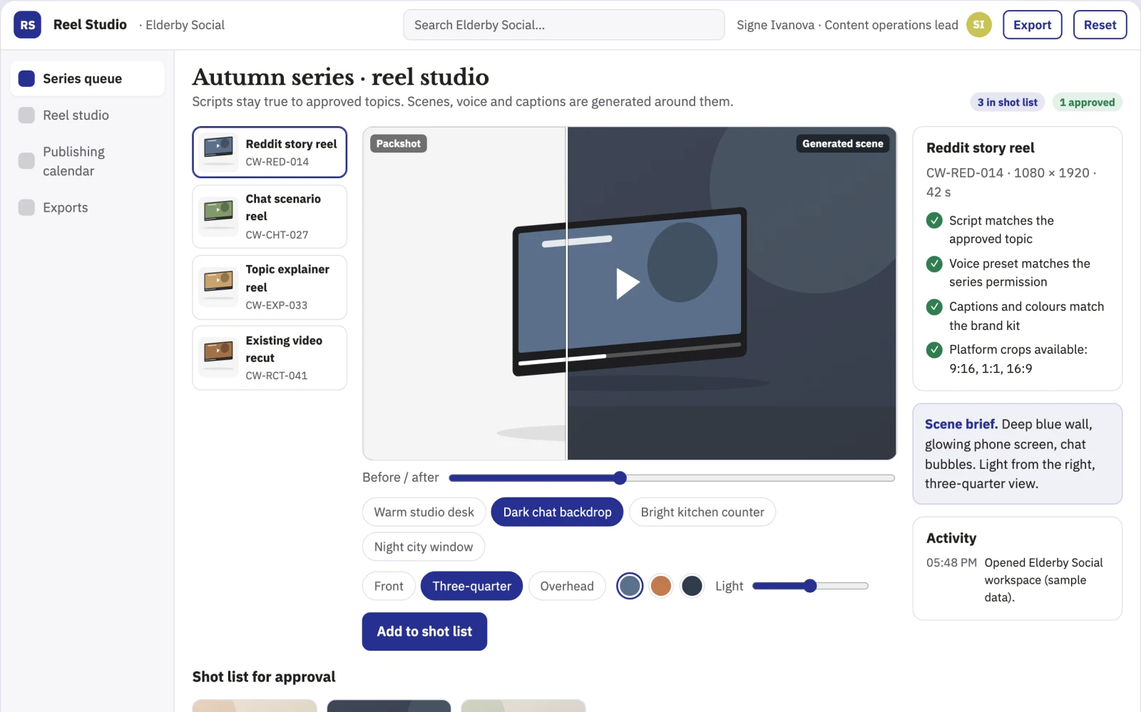The width and height of the screenshot is (1141, 712).
Task: Click the Reset button
Action: [1100, 25]
